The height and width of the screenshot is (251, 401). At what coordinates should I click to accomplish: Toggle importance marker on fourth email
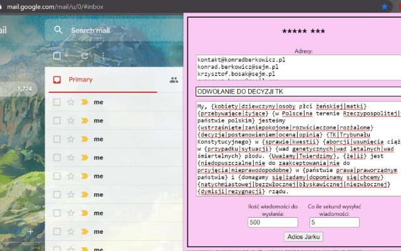pyautogui.click(x=85, y=158)
